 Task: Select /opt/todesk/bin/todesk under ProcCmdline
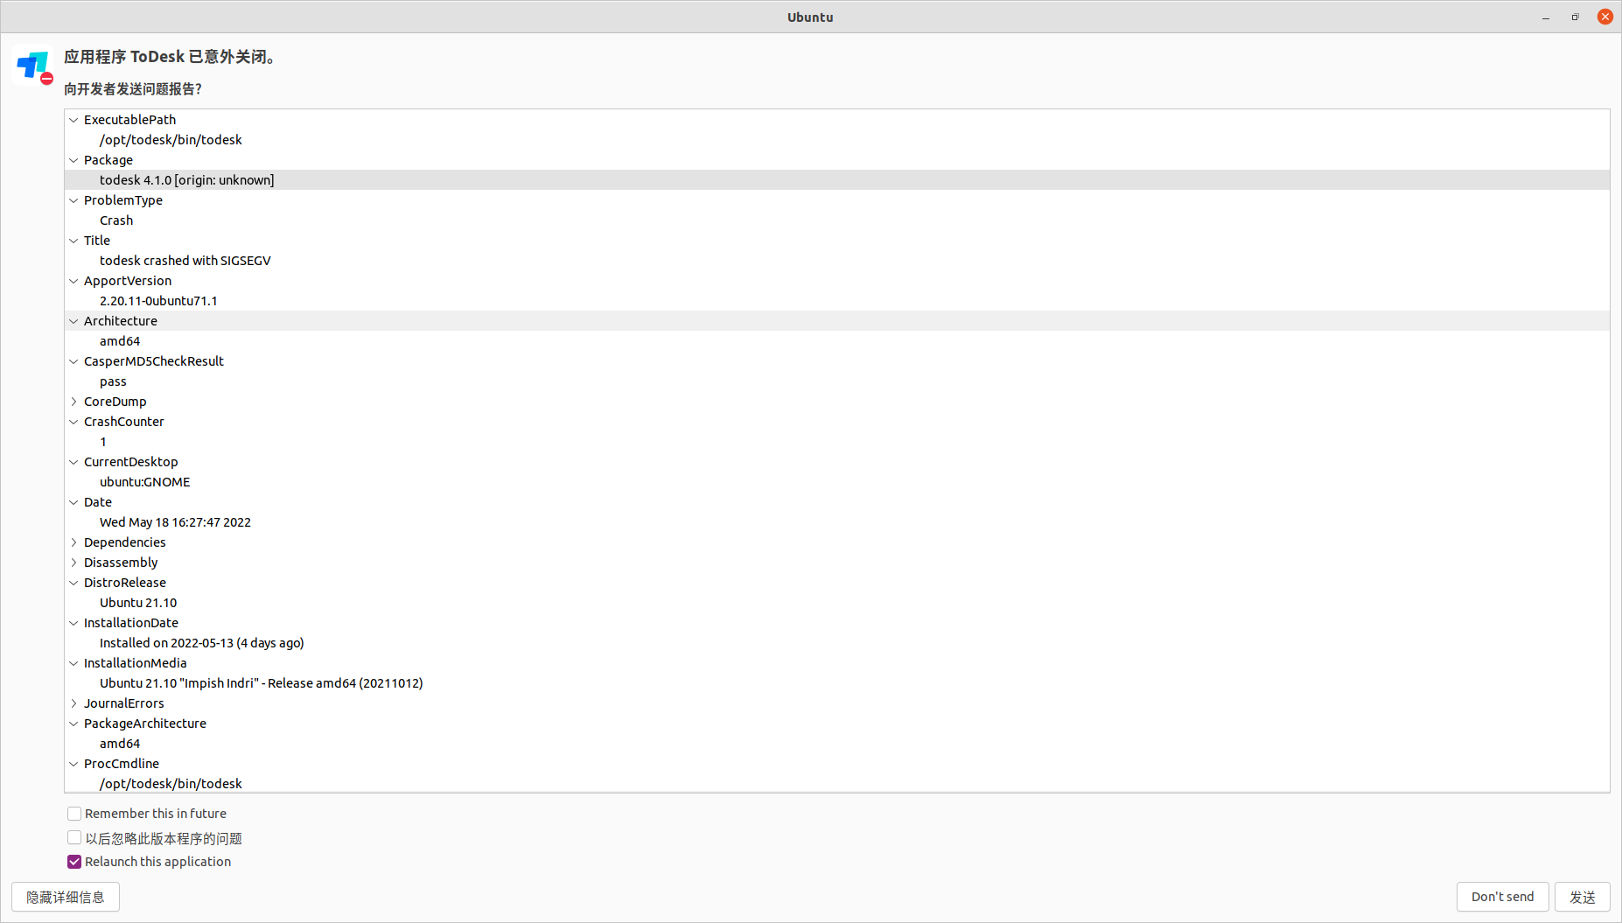(171, 784)
